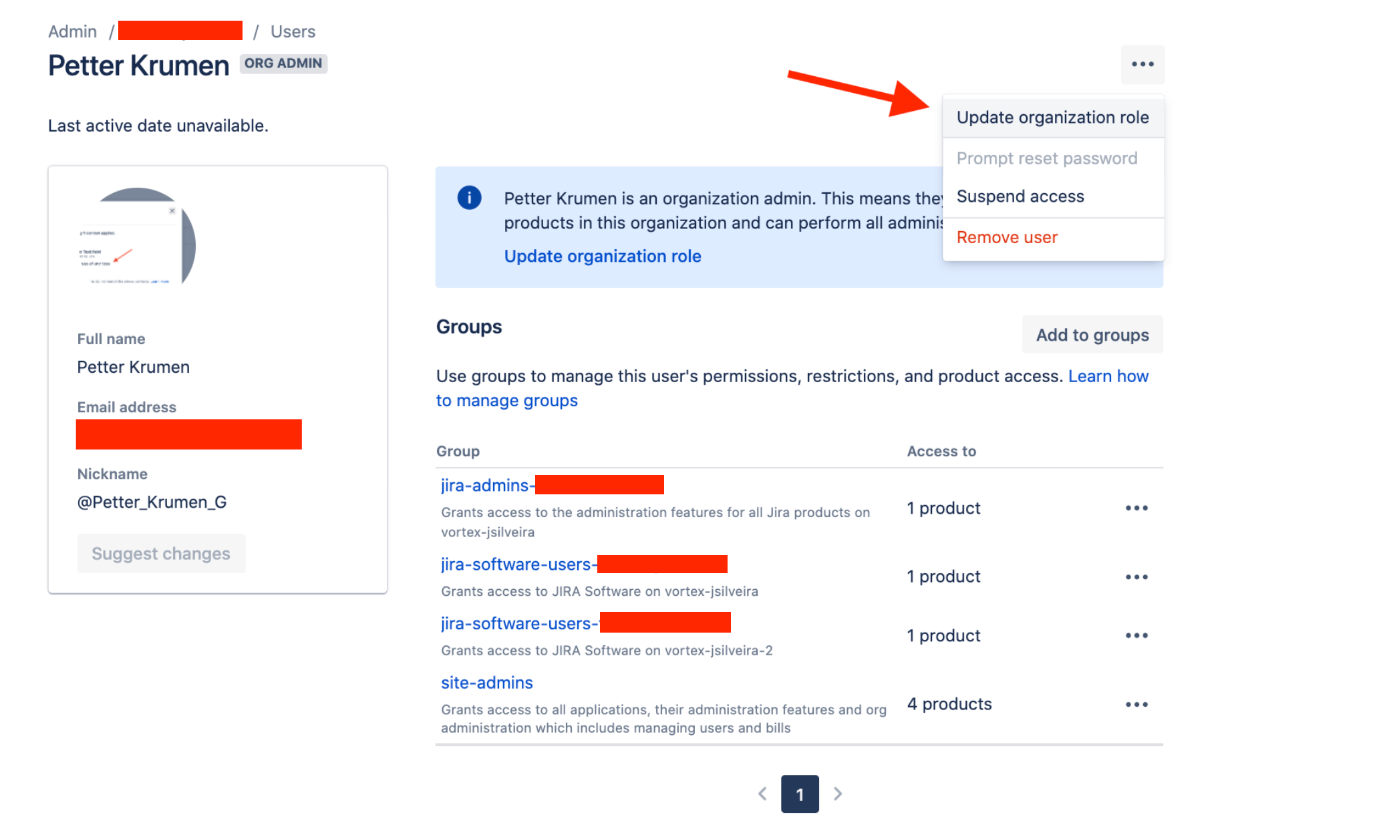Click the Suggest changes button
Screen dimensions: 1391x823
[161, 553]
